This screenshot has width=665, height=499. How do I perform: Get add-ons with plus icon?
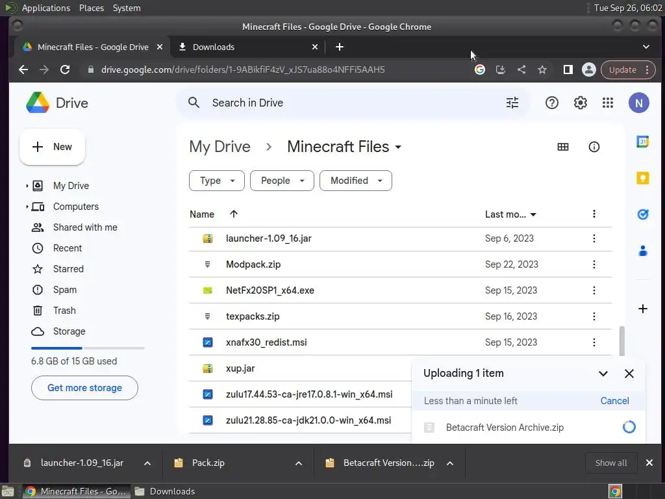pos(642,309)
